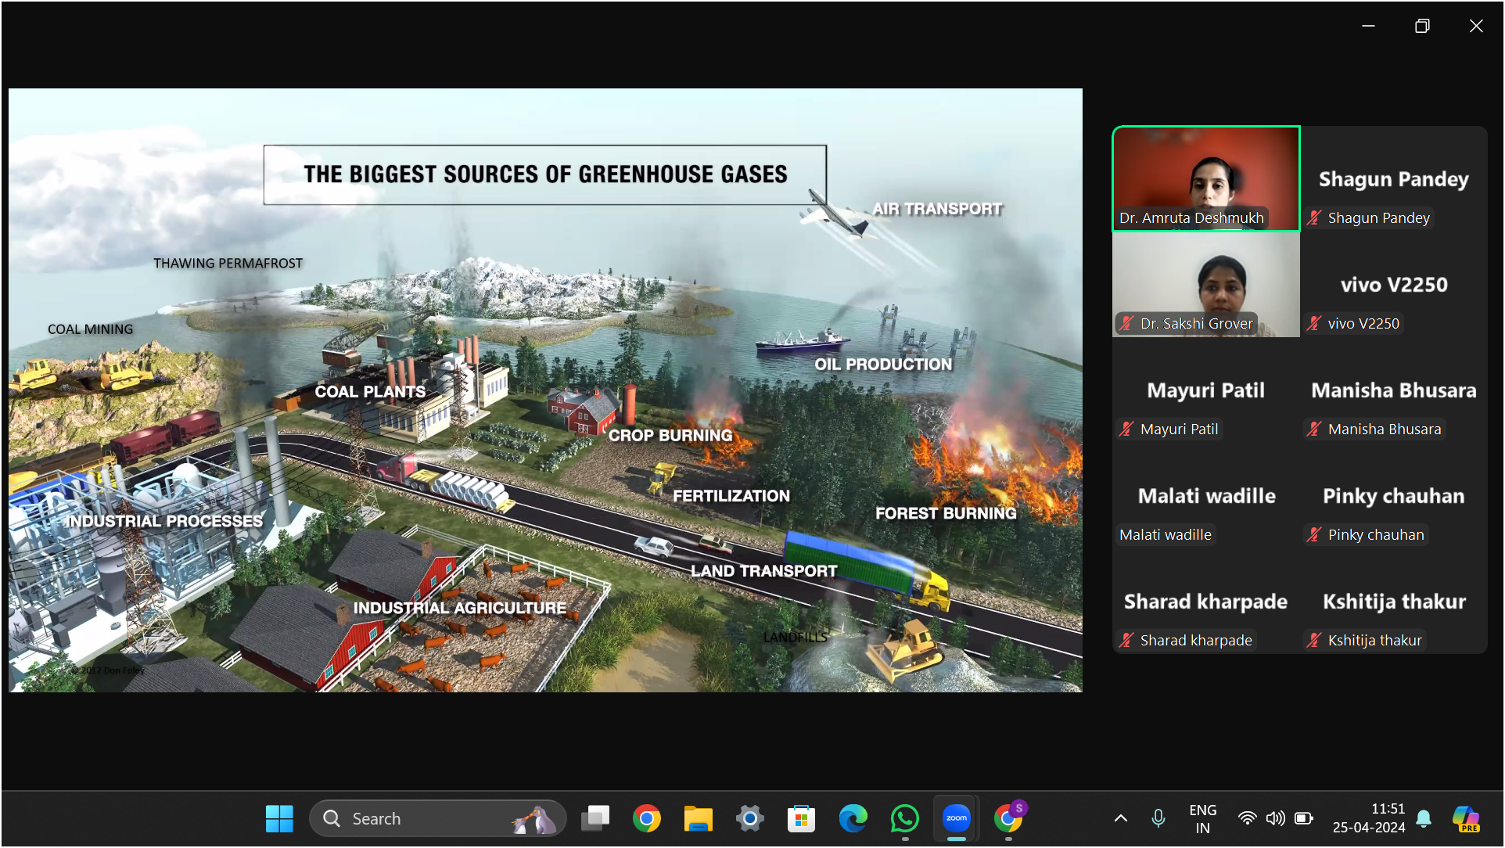Click the Malati wadille name label
The image size is (1505, 848).
[x=1166, y=535]
